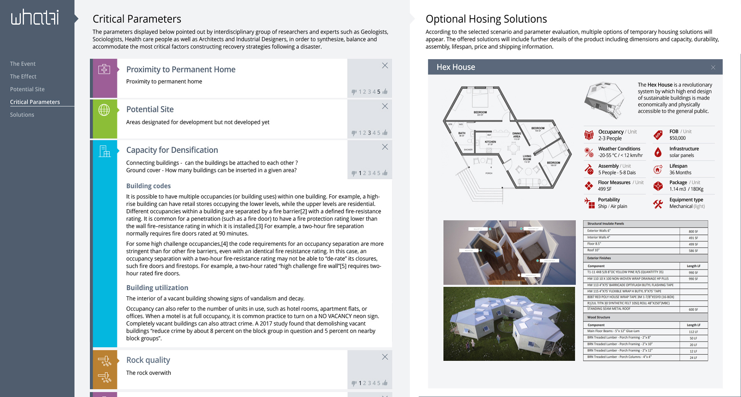Click the green globe Potential Site icon

(x=104, y=110)
